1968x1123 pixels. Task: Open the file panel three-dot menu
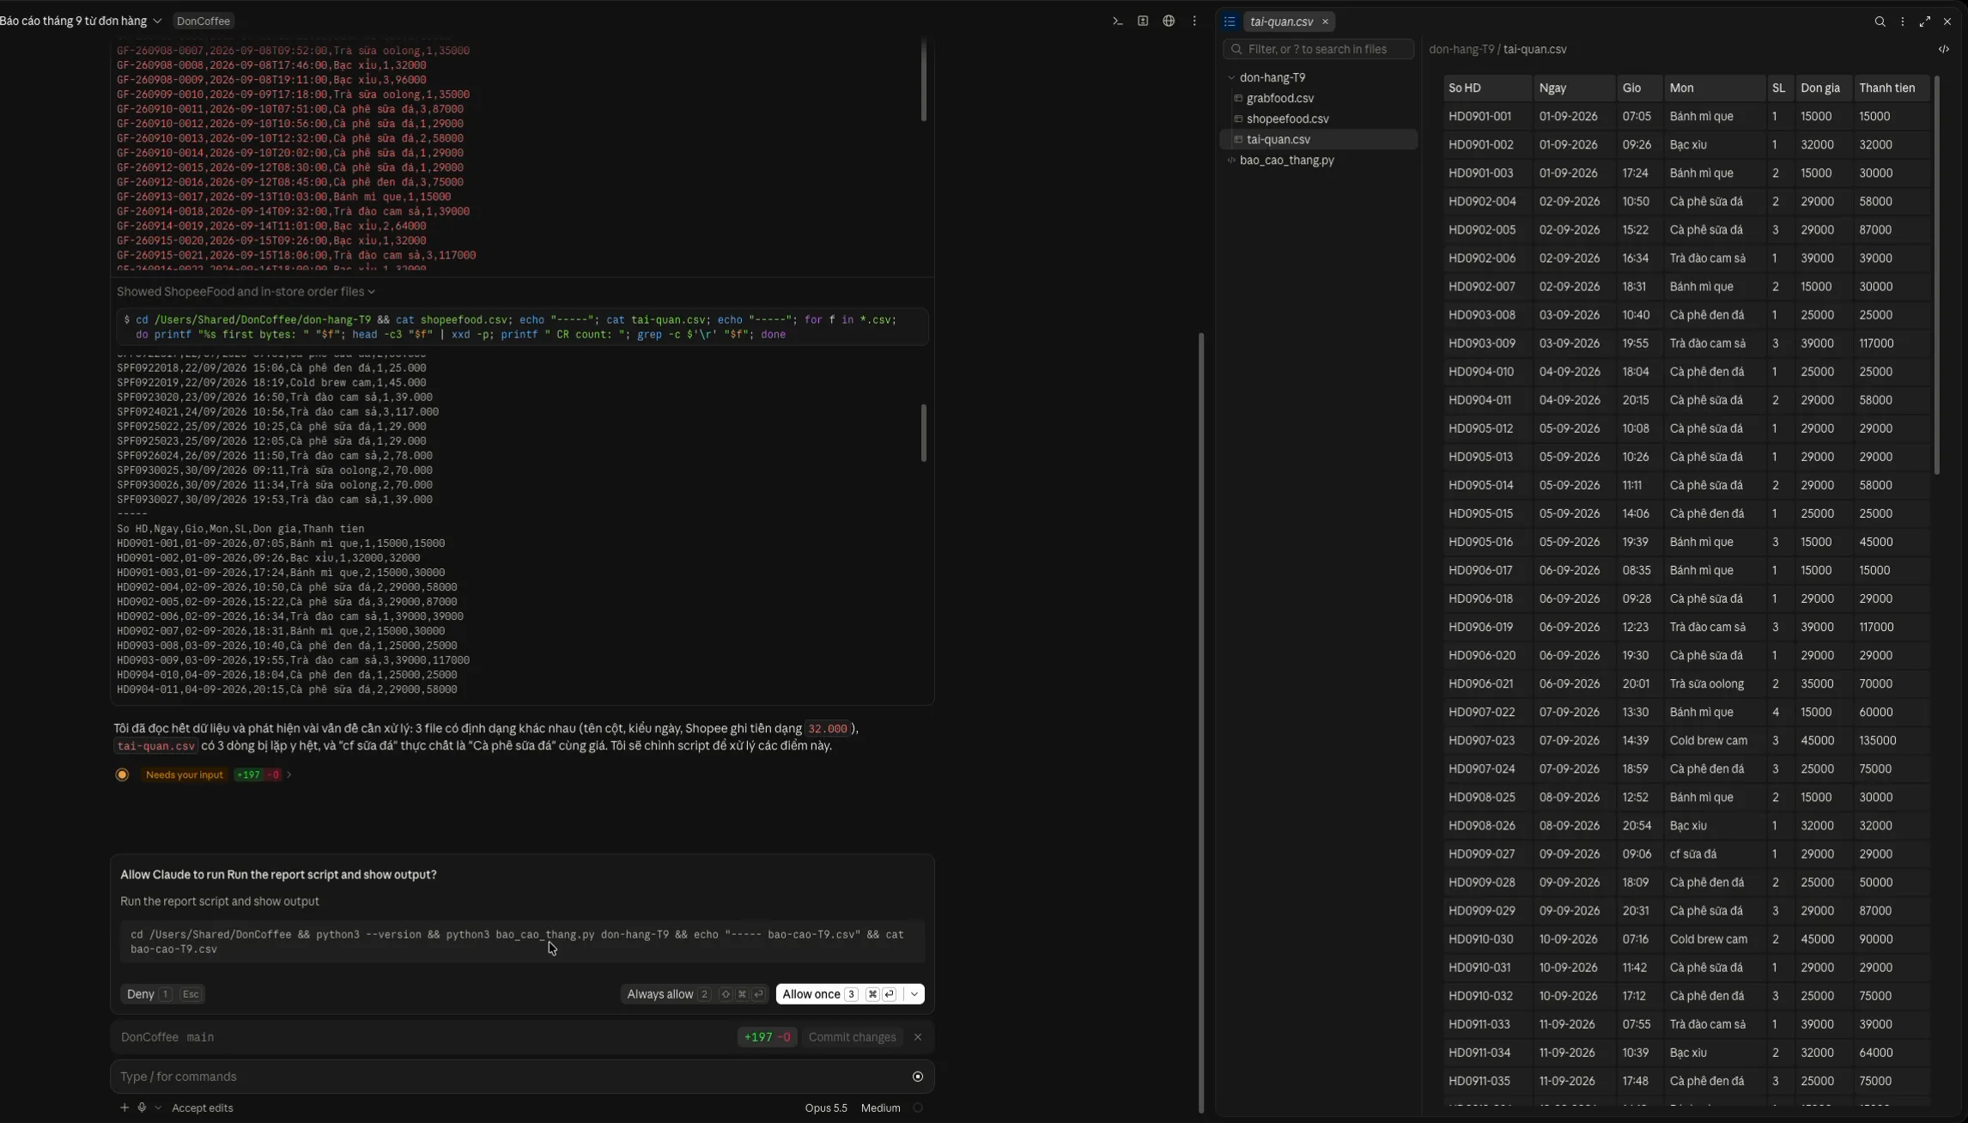1903,21
